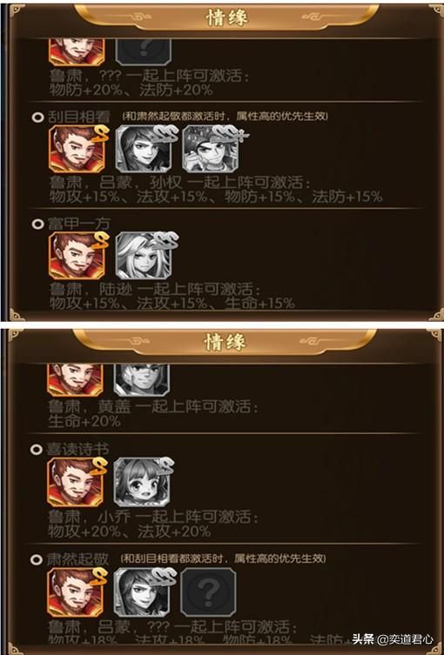Tap the unknown hero slot in top panel
The height and width of the screenshot is (655, 444).
pos(144,52)
